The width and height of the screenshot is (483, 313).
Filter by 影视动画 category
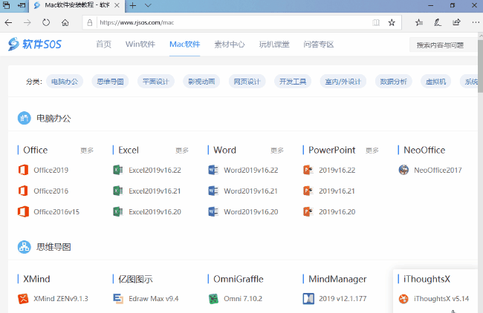201,82
